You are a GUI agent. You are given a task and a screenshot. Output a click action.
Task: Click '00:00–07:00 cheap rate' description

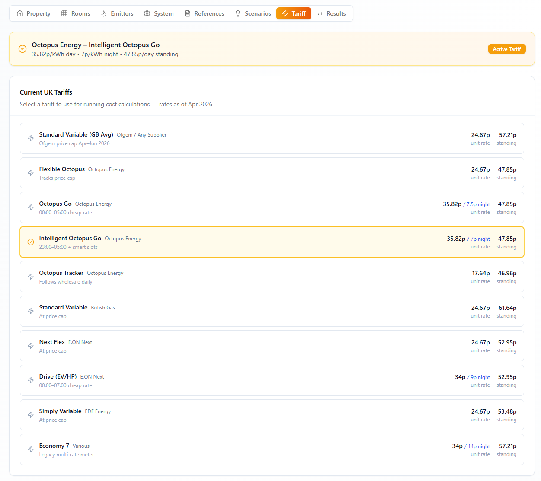[65, 385]
